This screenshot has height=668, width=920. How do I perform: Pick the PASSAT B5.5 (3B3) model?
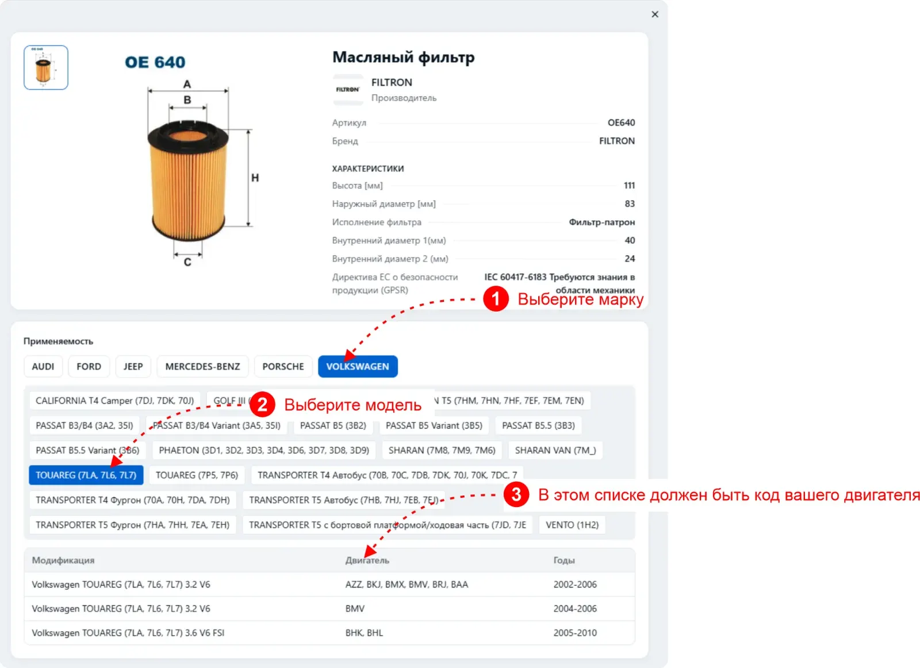538,425
